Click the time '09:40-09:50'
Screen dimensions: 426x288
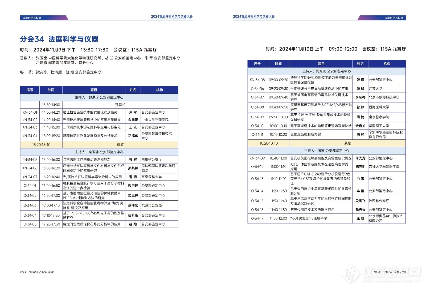click(x=278, y=107)
